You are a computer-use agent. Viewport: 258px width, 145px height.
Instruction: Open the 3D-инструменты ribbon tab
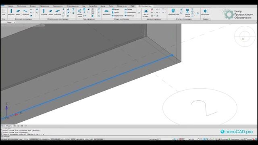click(x=73, y=6)
